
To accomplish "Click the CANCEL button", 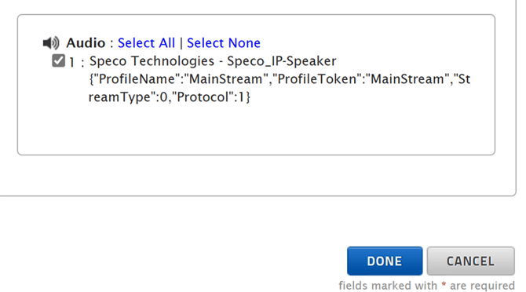I will point(470,261).
